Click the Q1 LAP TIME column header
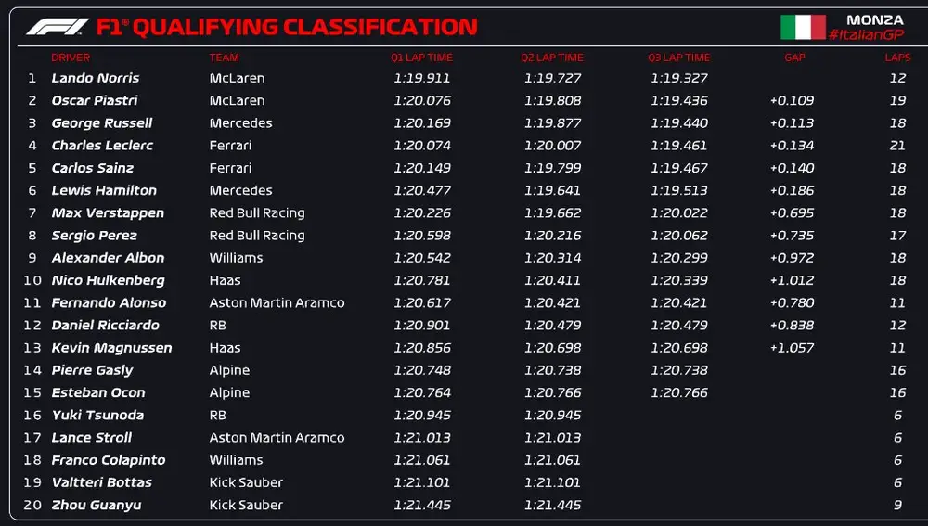Screen dimensions: 928x526 click(x=421, y=58)
